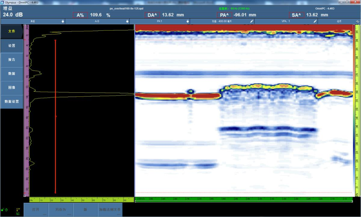The height and width of the screenshot is (217, 361).
Task: Click the Olympus OmniPC app icon in the title bar
Action: (2, 2)
